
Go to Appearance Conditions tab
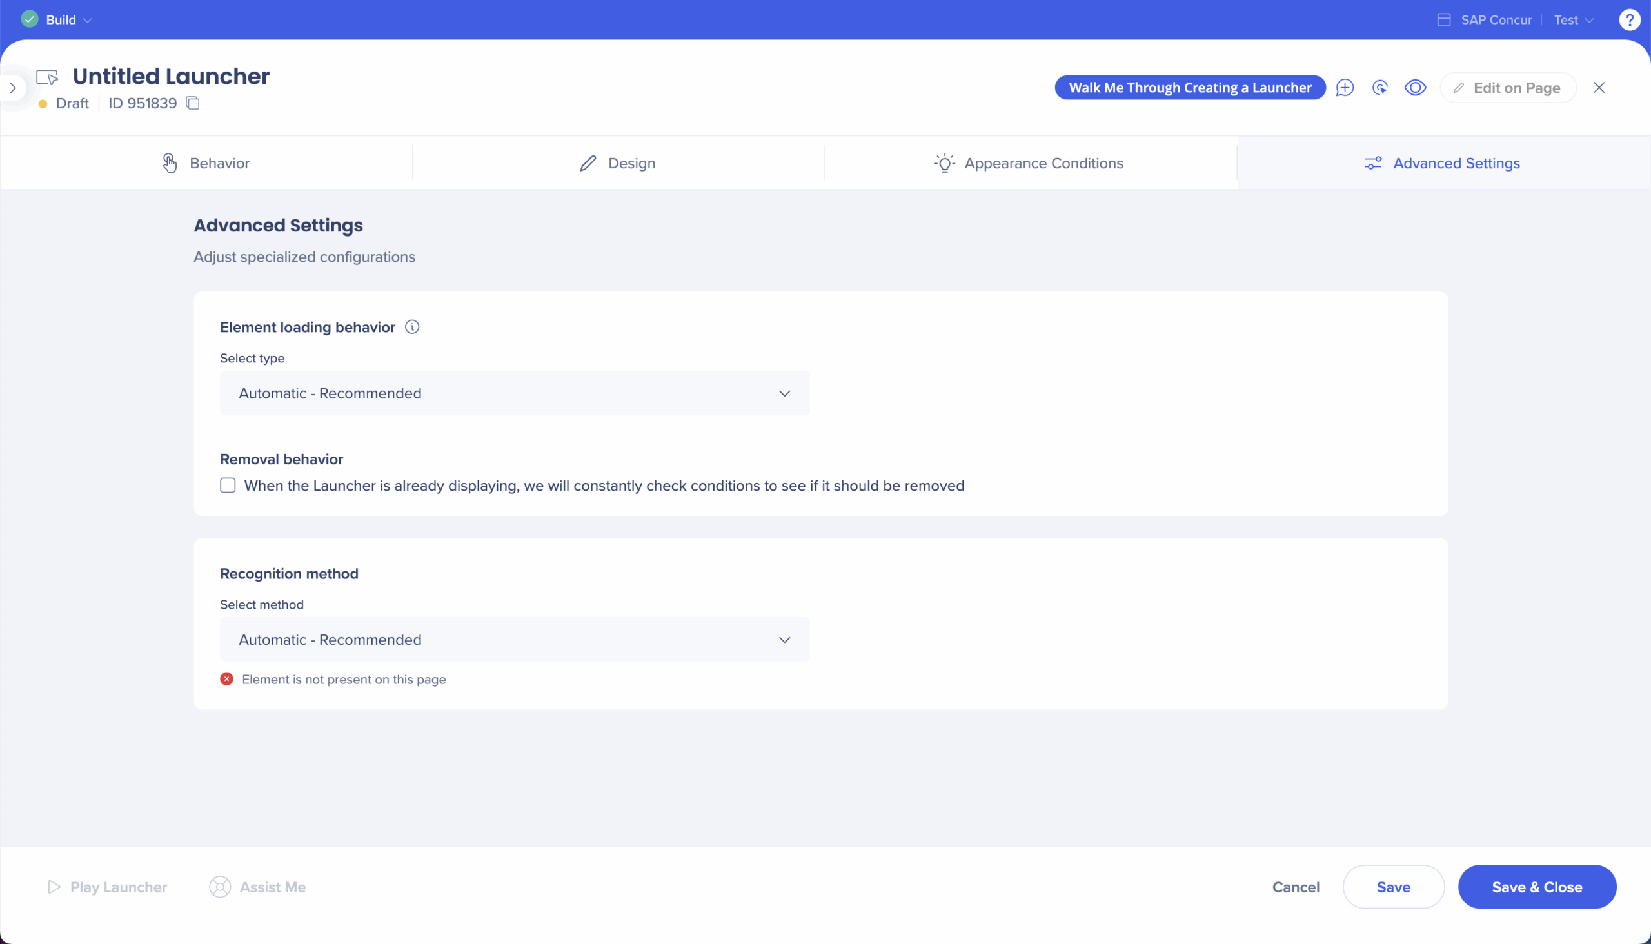point(1029,162)
